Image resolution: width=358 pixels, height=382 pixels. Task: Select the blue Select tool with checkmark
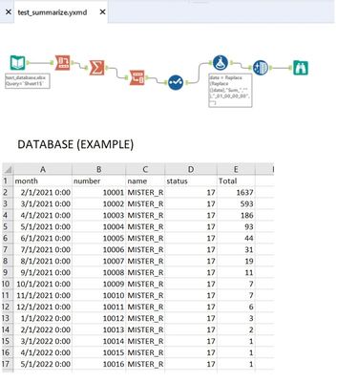[176, 82]
